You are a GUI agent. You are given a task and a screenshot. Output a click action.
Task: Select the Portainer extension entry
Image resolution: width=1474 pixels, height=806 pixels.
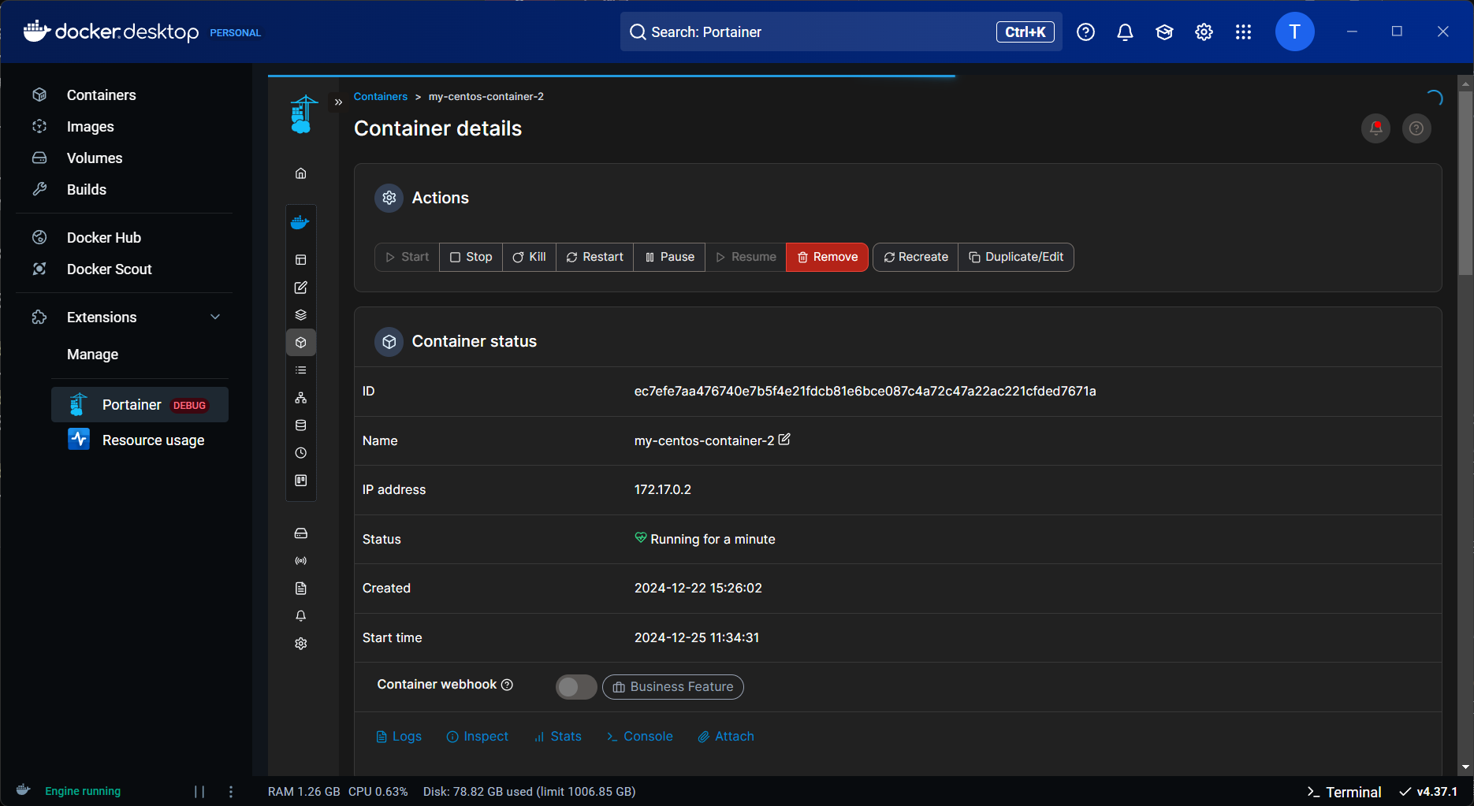[x=140, y=405]
